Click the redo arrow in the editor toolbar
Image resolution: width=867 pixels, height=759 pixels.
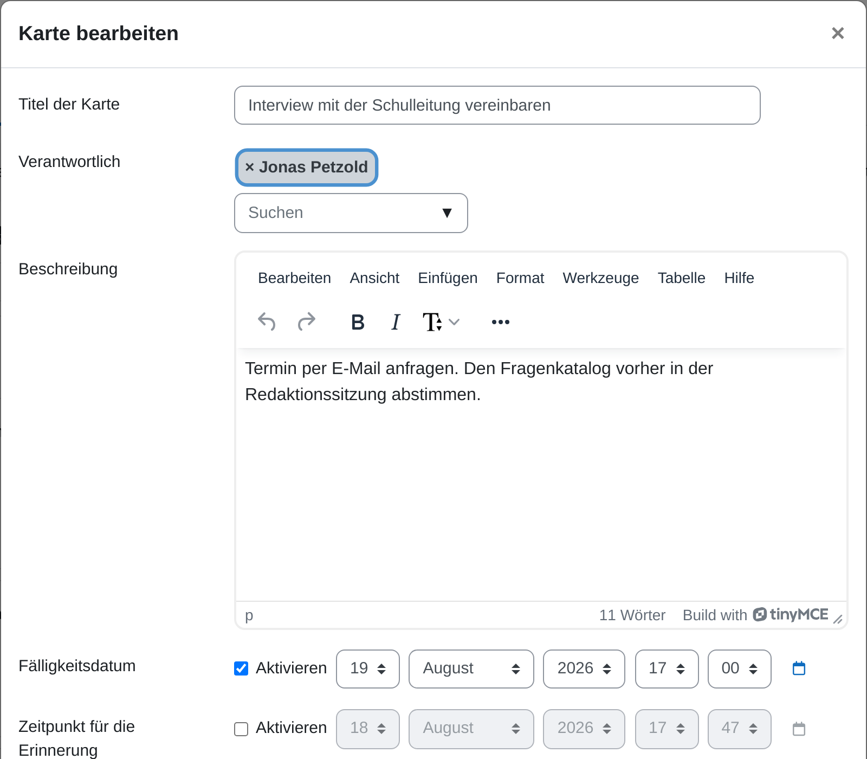[x=307, y=322]
